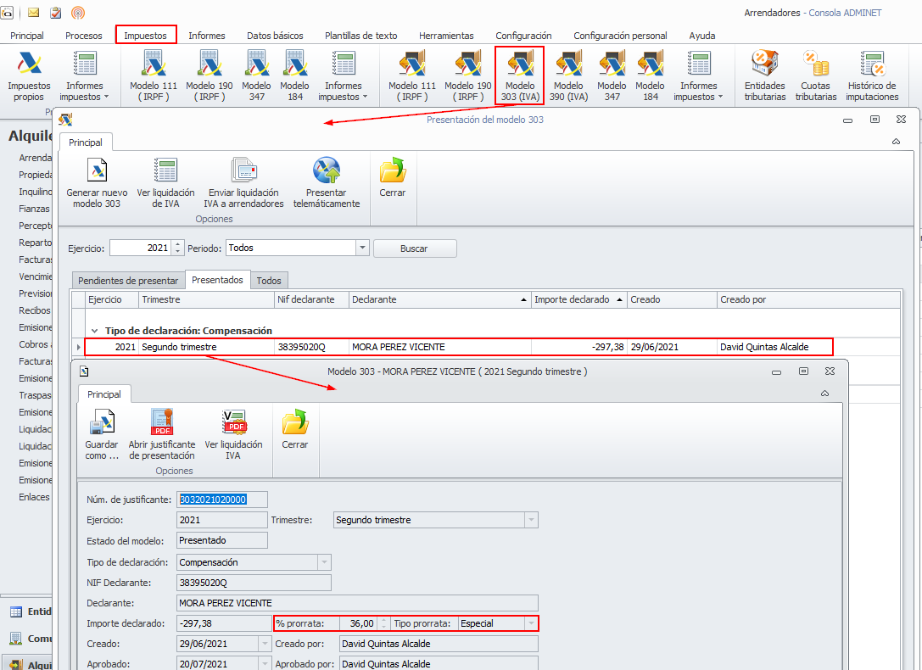Open Impuestos propios from the ribbon
Screen dimensions: 922x670
pos(29,76)
